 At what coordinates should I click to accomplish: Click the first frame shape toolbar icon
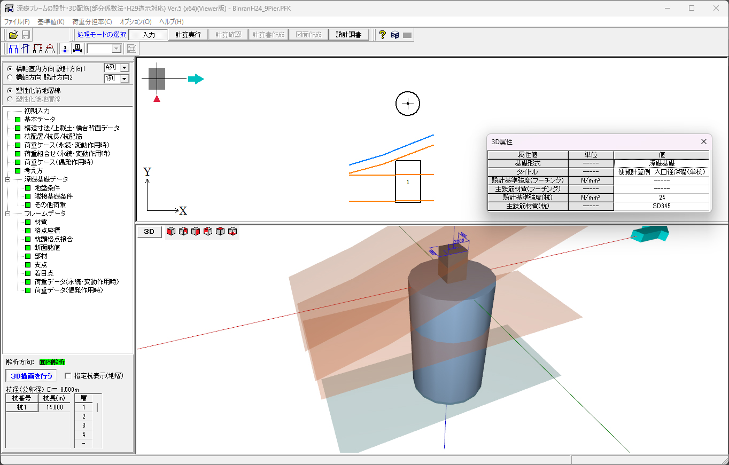tap(13, 49)
